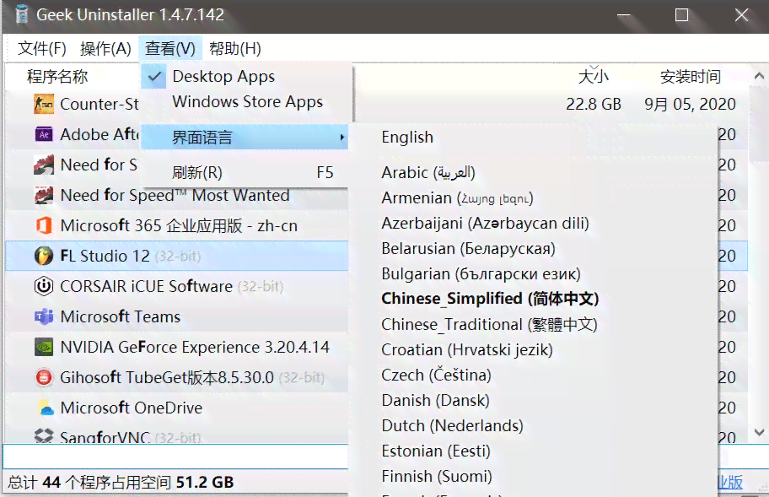Screen dimensions: 769x497
Task: Expand the 界面语言 submenu arrow
Action: coord(342,138)
